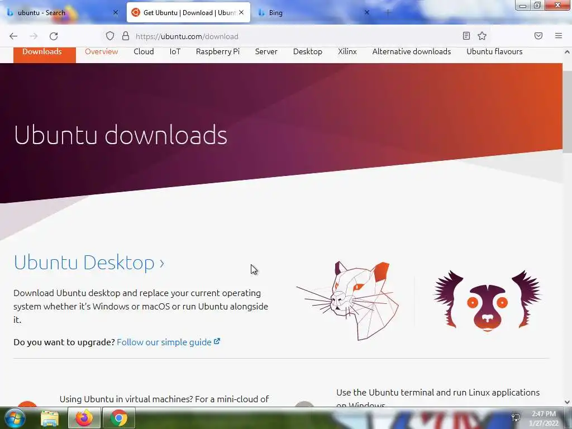
Task: Click the geometric cat mascot image
Action: (347, 301)
